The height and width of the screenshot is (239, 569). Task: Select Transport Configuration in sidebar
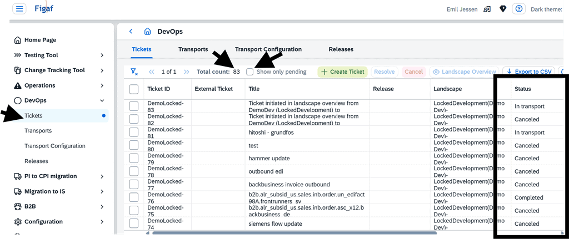(55, 146)
